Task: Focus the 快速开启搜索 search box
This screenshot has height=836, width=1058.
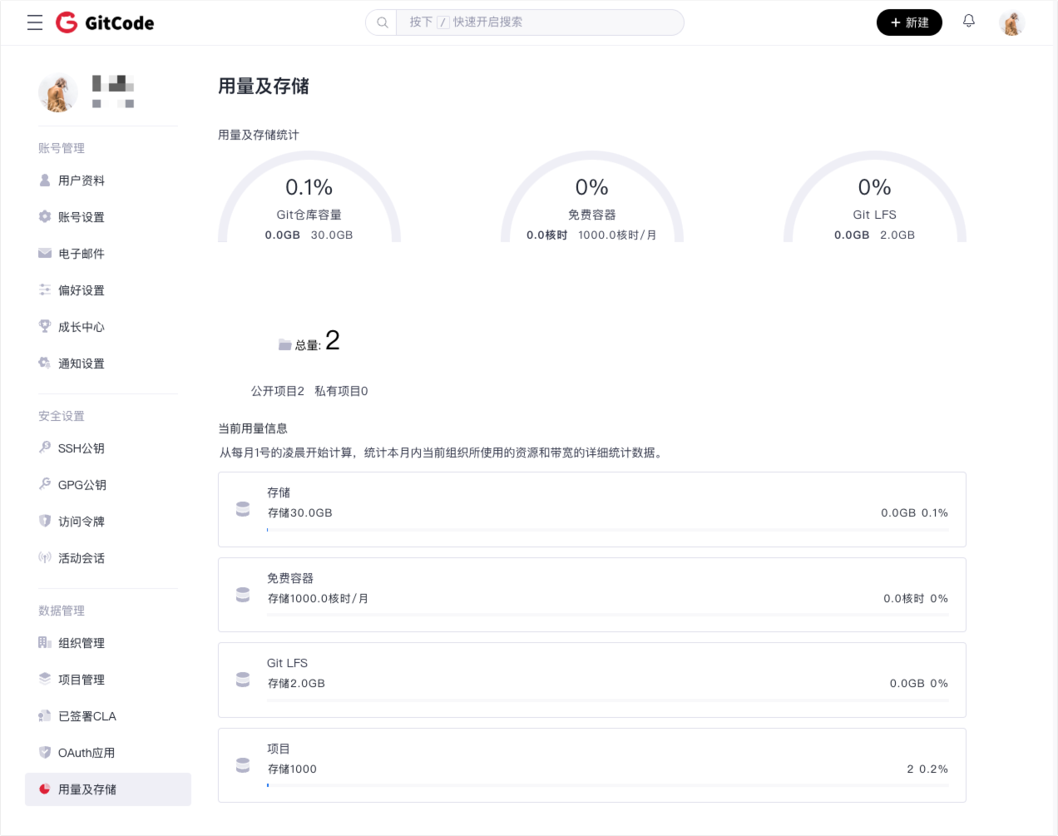Action: [541, 22]
